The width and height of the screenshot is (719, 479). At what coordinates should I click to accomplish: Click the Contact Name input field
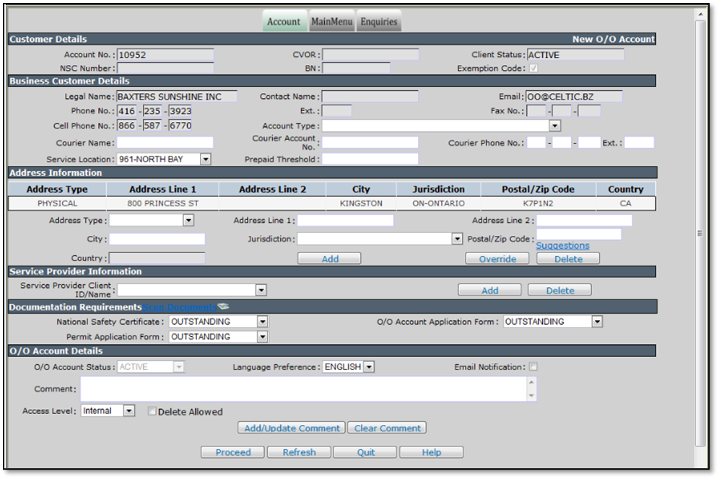coord(370,96)
